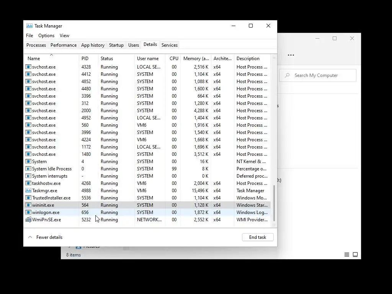Click the End task button

click(258, 237)
